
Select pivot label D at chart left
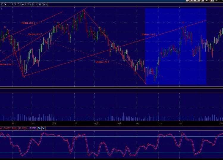[x=5, y=27]
